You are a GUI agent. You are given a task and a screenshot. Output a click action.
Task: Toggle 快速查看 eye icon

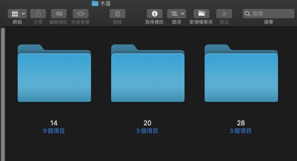(81, 14)
